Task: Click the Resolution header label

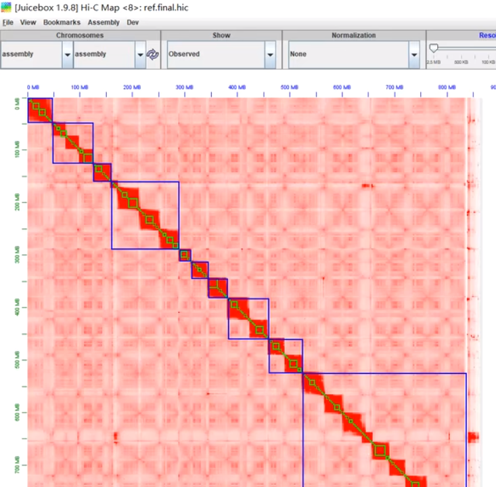Action: point(487,35)
